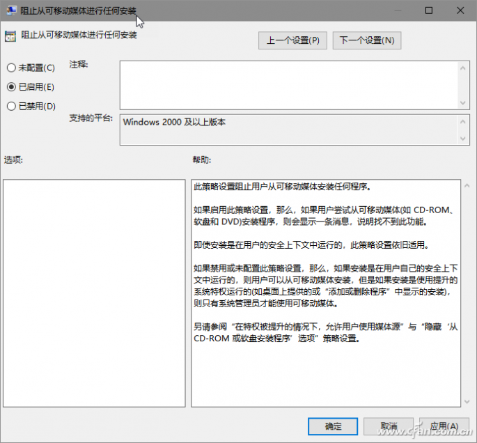Click up arrow of the 帮助 pane scrollbar
Screen dimensions: 477x443
pyautogui.click(x=467, y=185)
